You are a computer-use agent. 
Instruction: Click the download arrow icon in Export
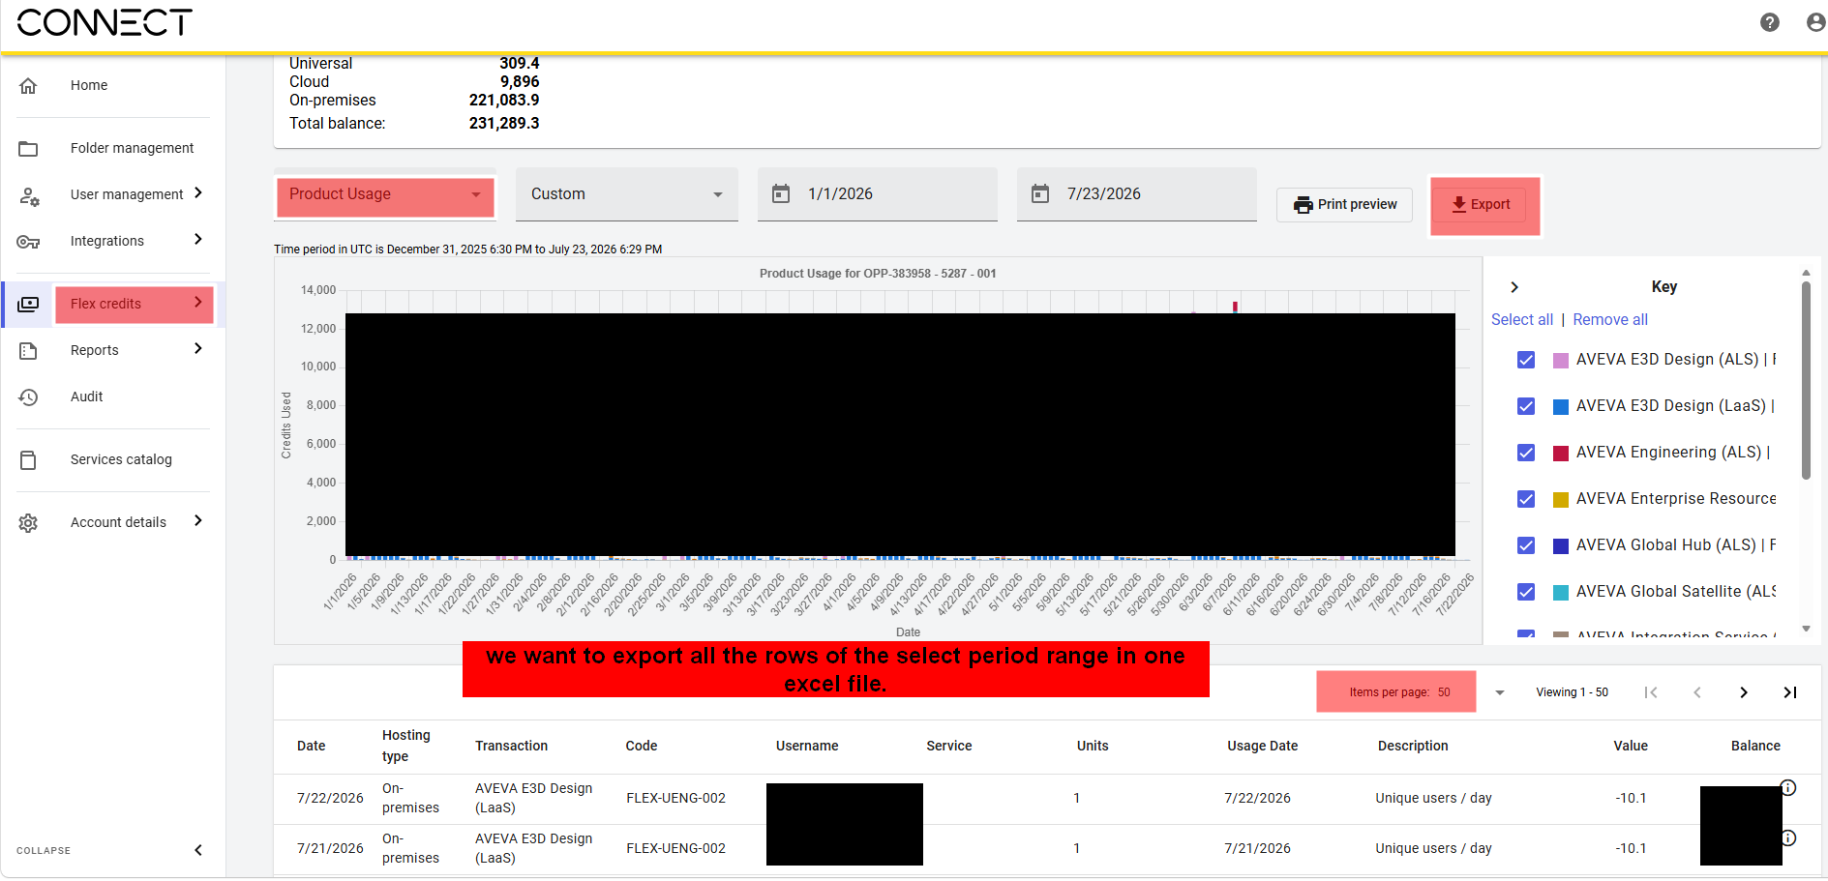pos(1459,205)
